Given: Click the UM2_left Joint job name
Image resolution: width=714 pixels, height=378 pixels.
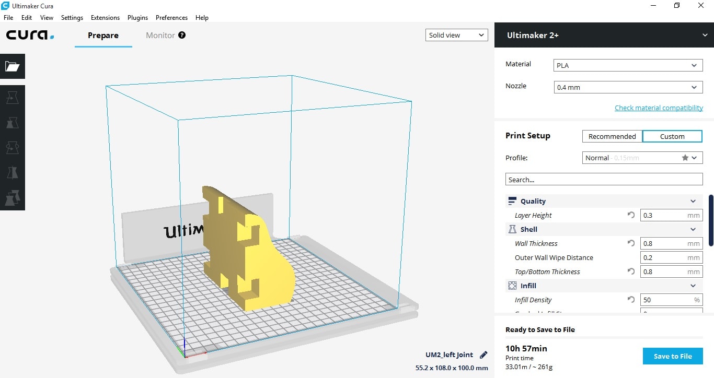Looking at the screenshot, I should pyautogui.click(x=449, y=355).
